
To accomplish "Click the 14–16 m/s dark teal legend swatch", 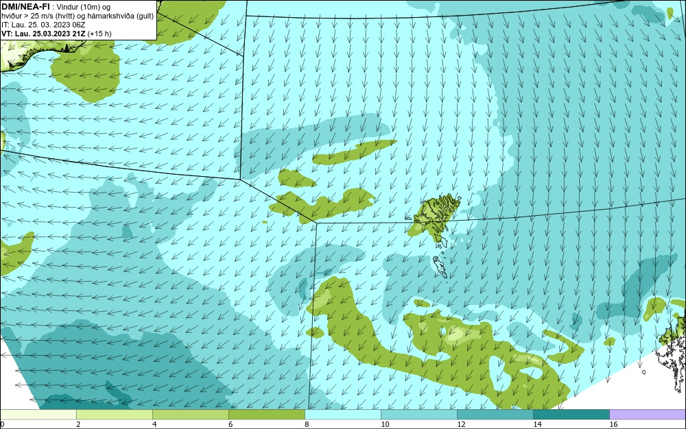I will pyautogui.click(x=571, y=415).
